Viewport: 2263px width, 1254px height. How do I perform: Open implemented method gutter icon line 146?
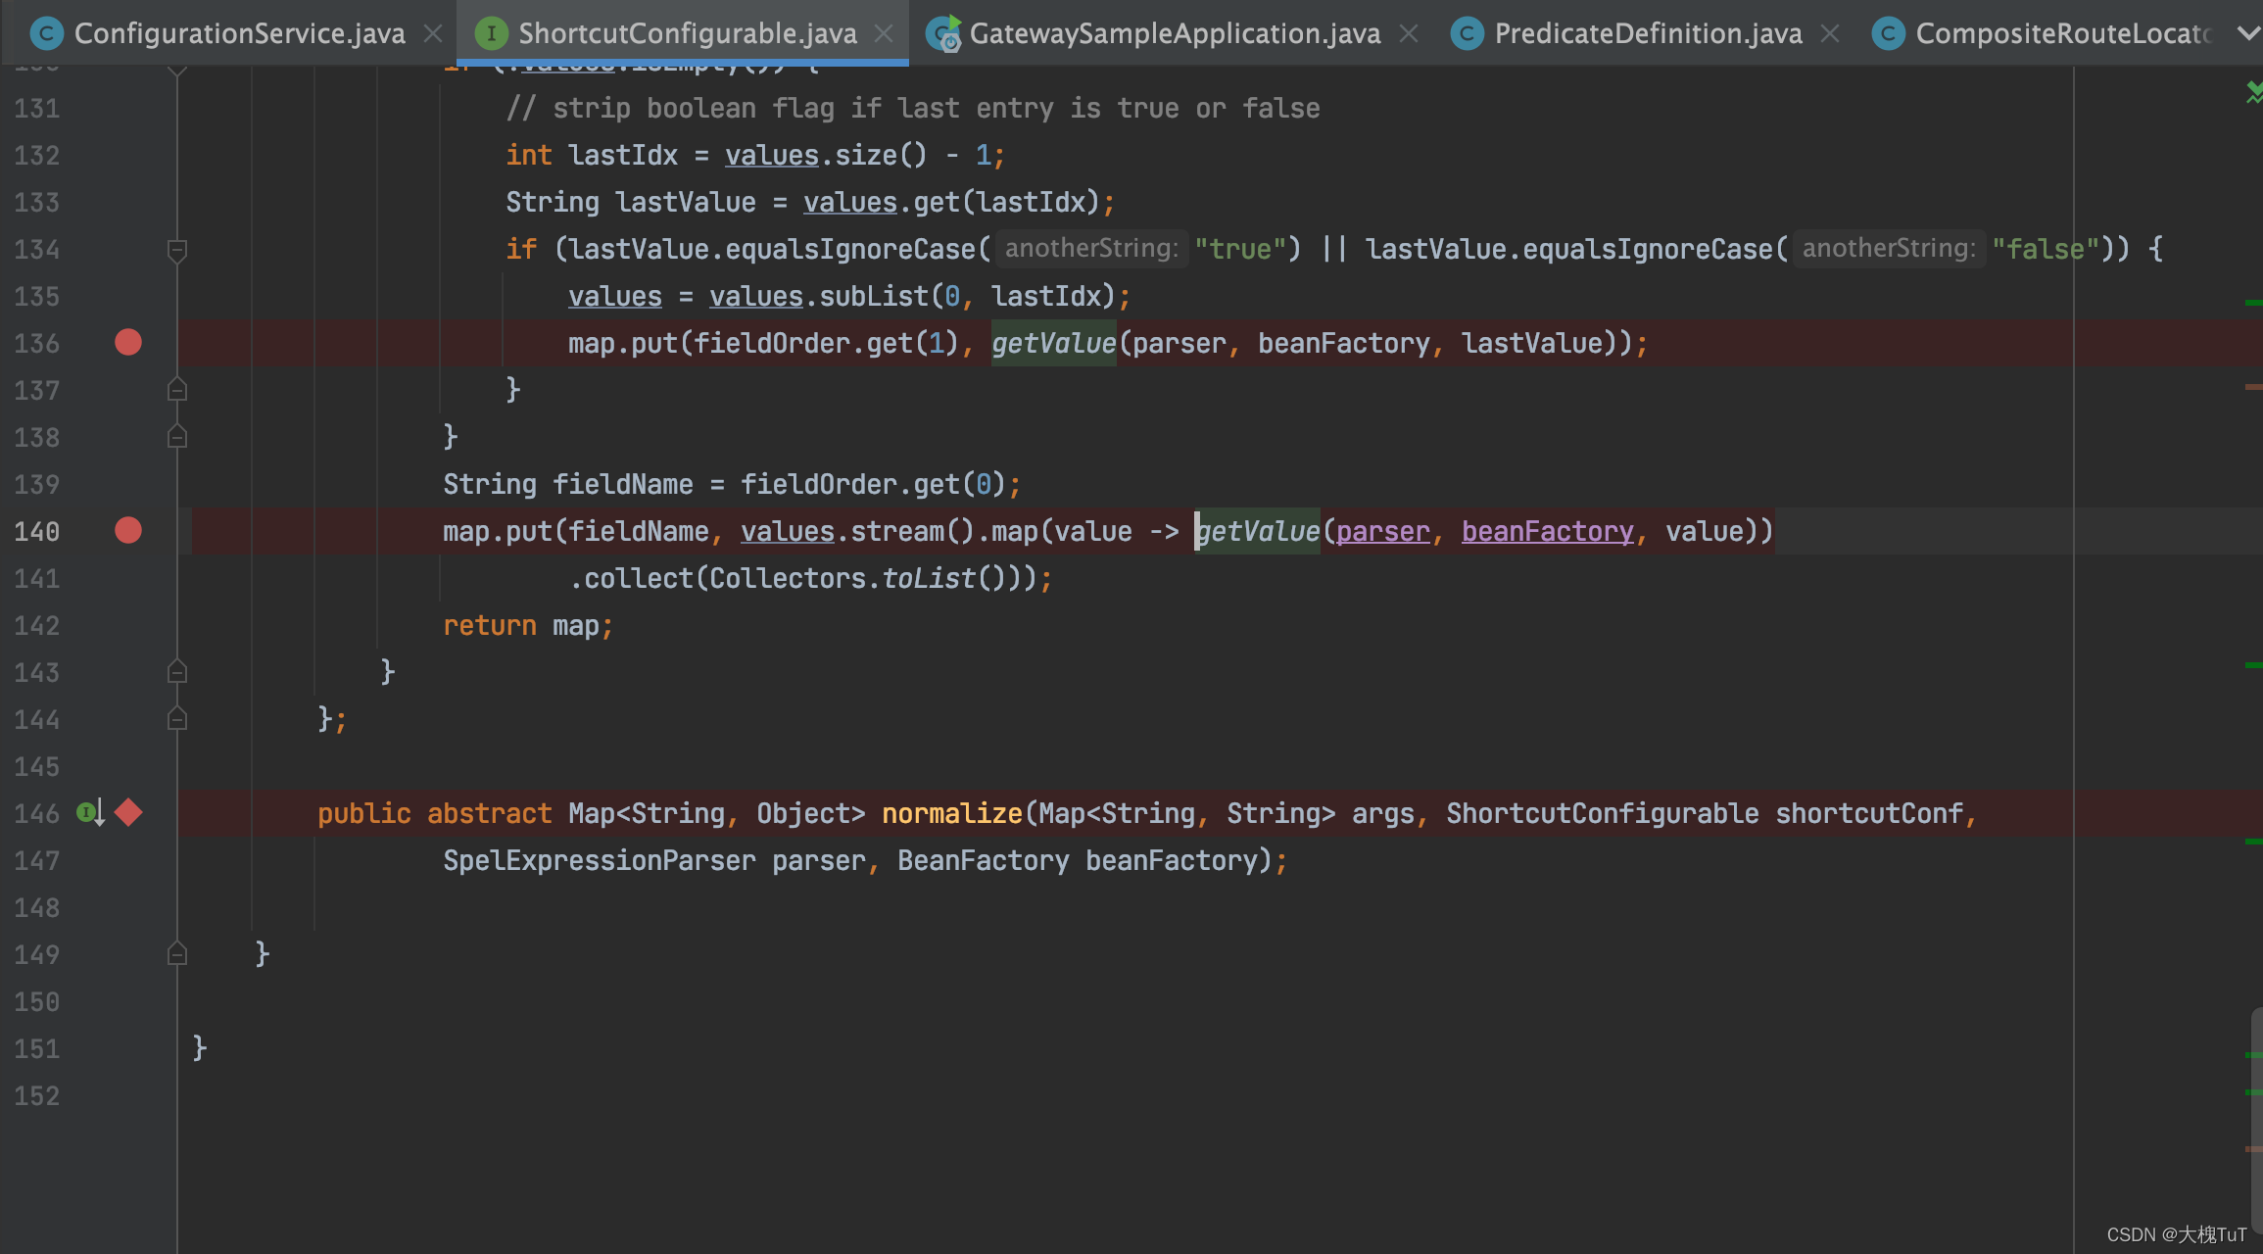tap(90, 812)
